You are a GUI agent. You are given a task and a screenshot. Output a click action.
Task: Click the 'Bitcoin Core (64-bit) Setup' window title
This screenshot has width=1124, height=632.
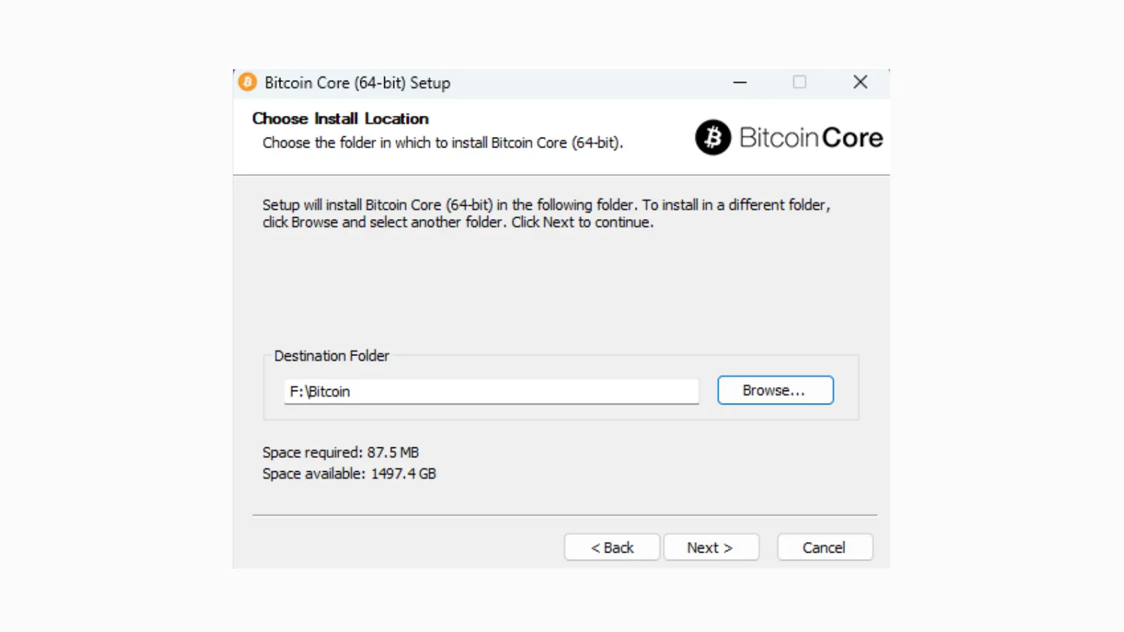(x=358, y=83)
